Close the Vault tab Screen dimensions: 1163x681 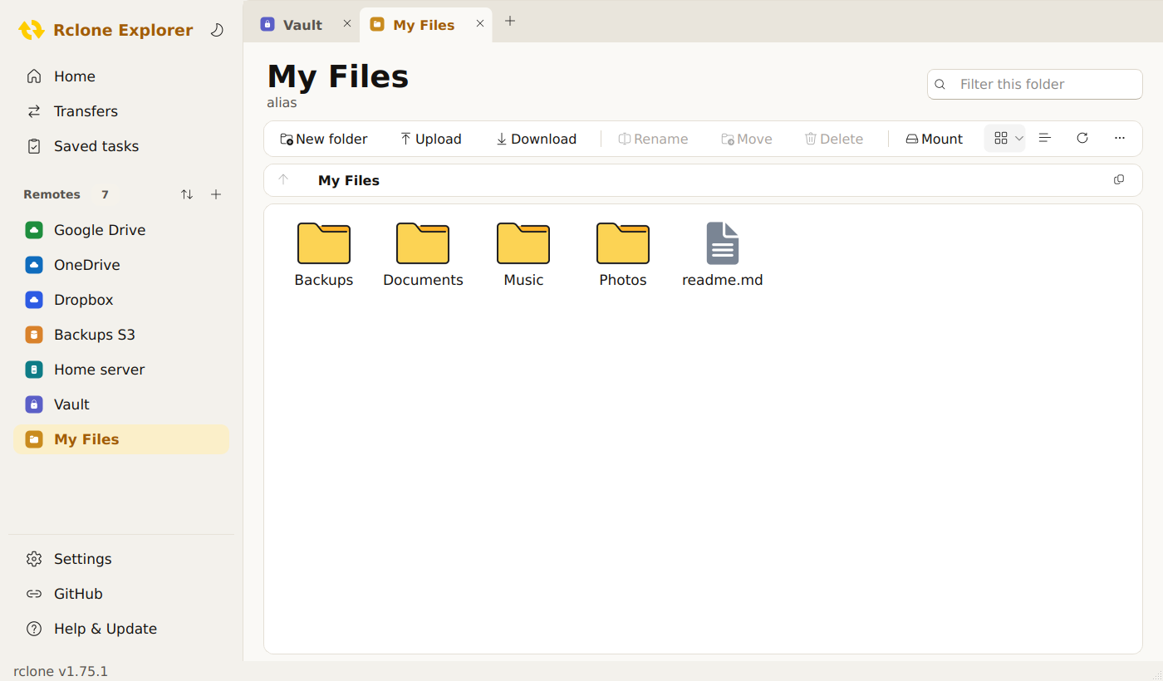tap(347, 24)
